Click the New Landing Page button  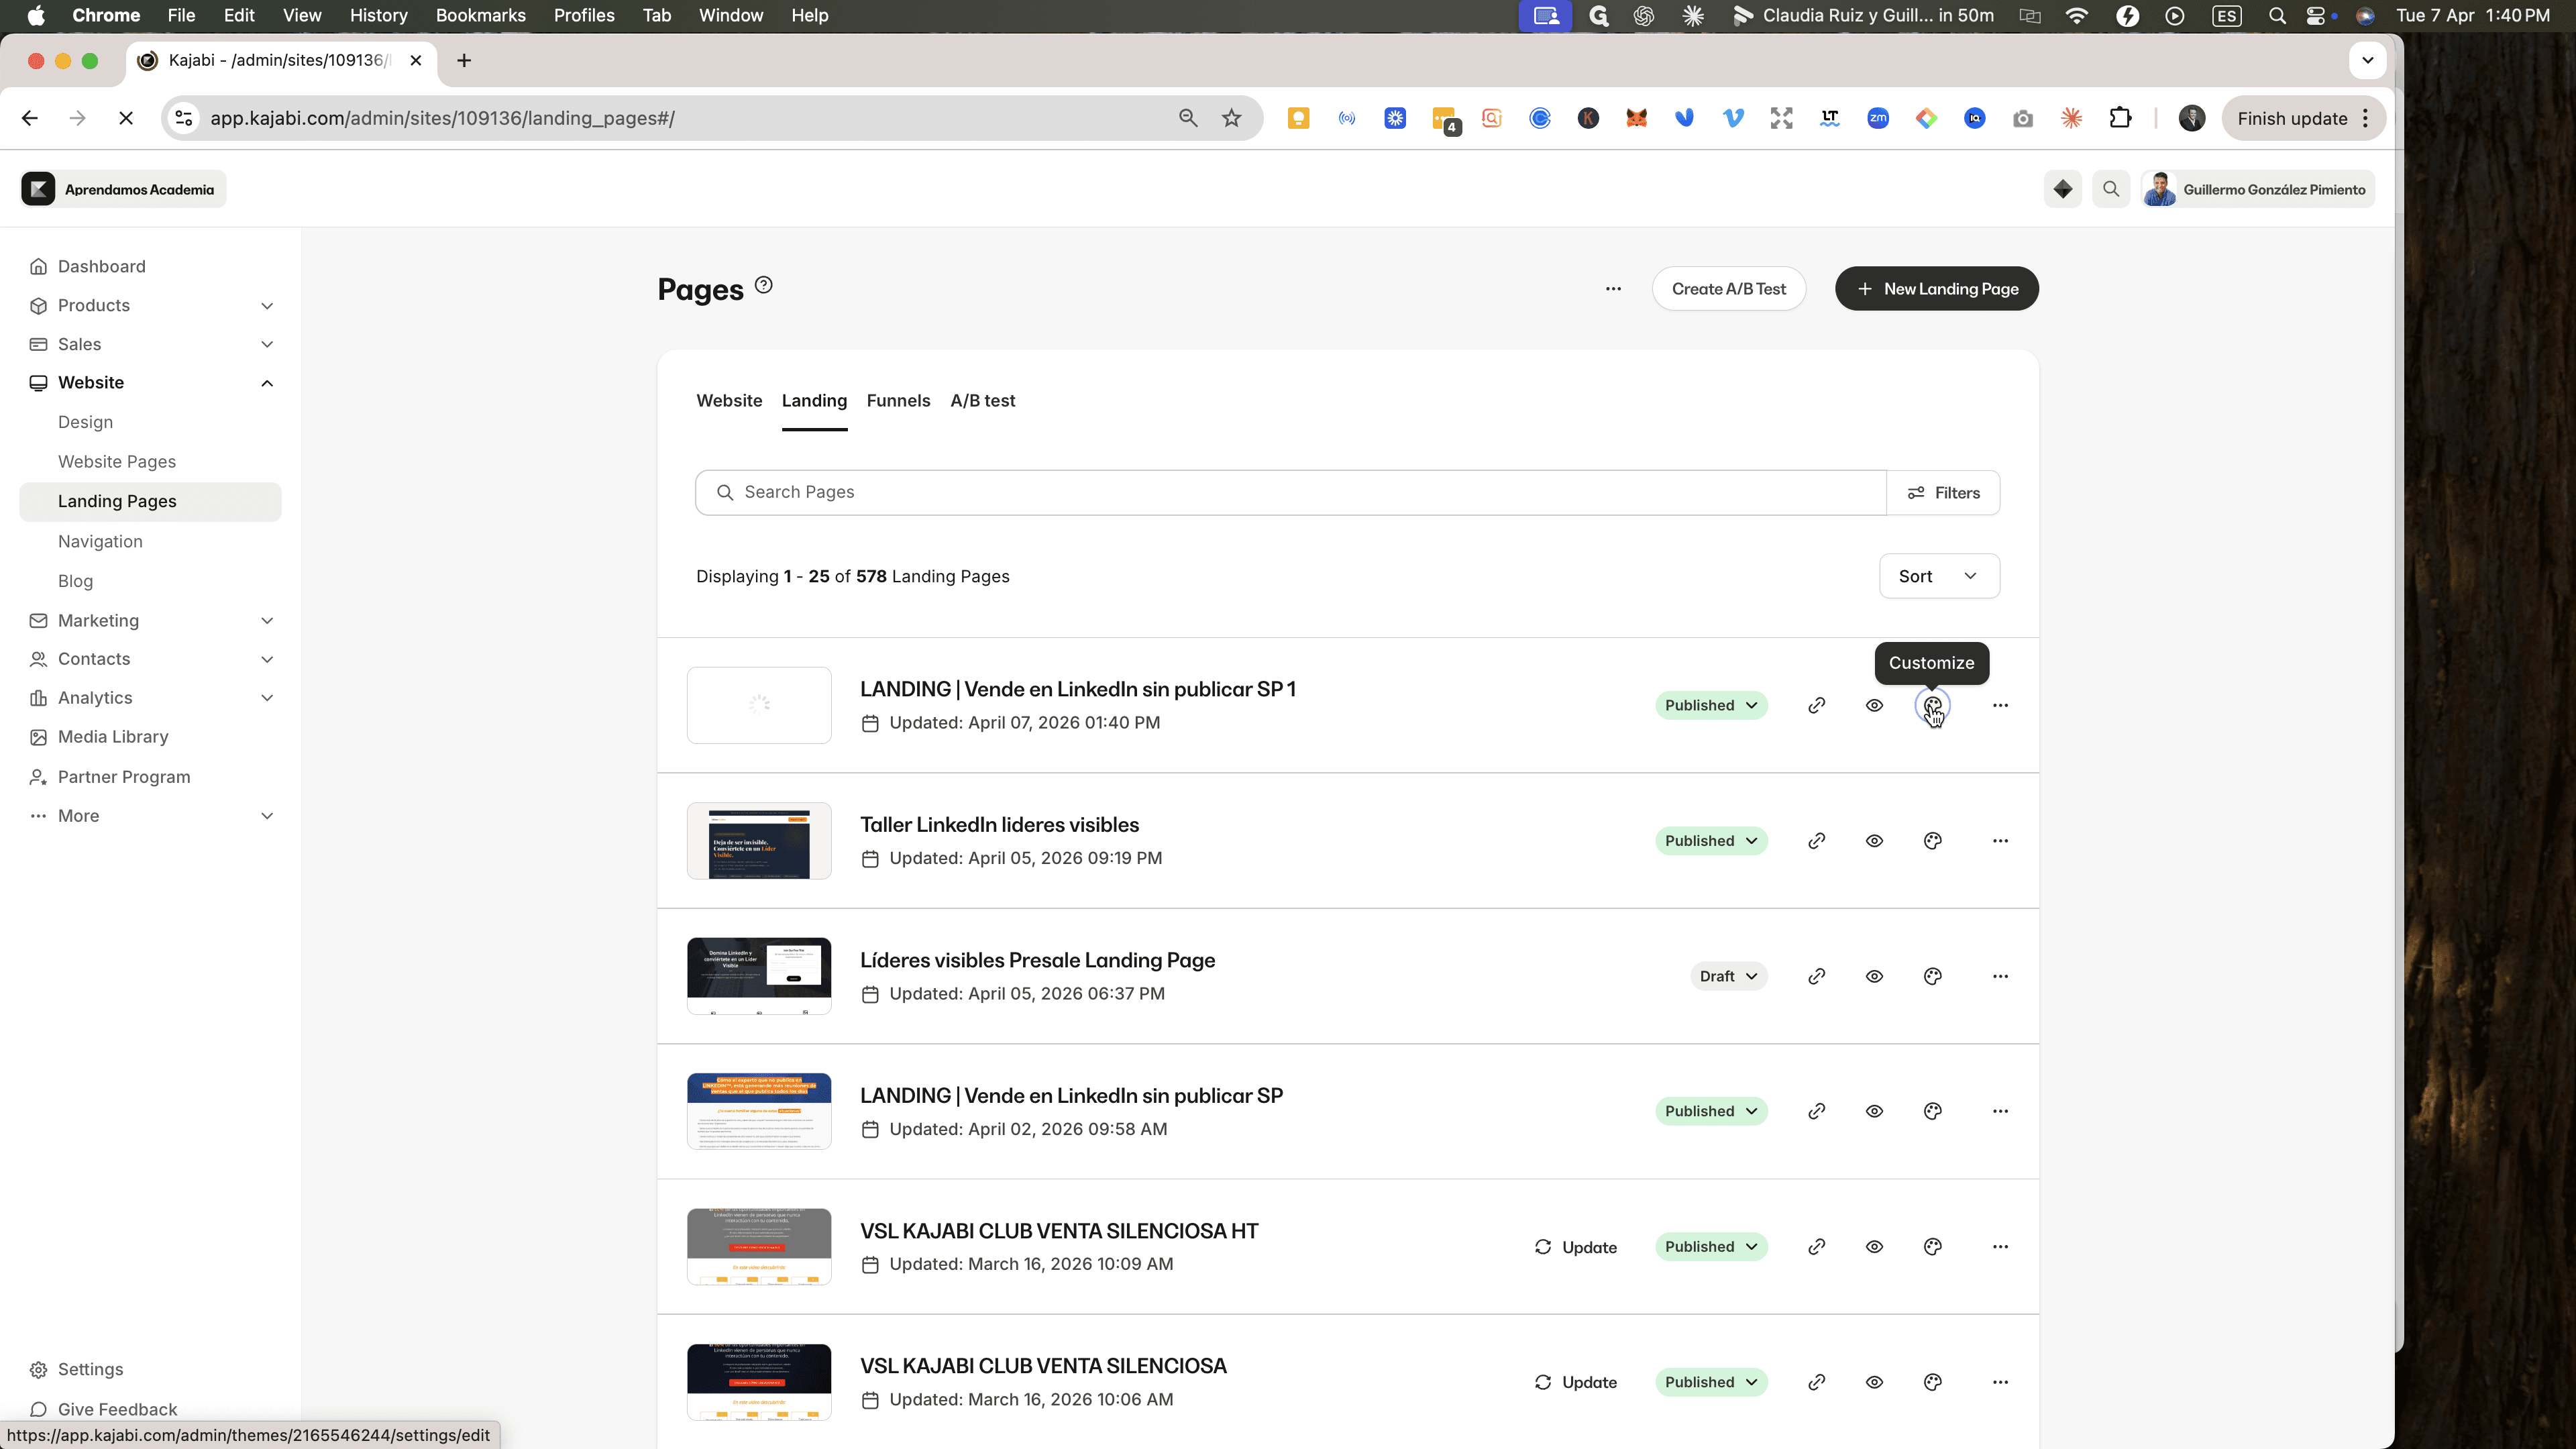[x=1936, y=289]
